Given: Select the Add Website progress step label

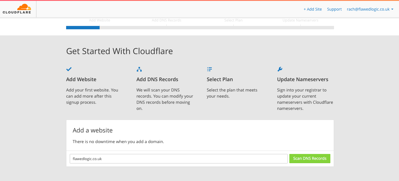Looking at the screenshot, I should (x=100, y=20).
